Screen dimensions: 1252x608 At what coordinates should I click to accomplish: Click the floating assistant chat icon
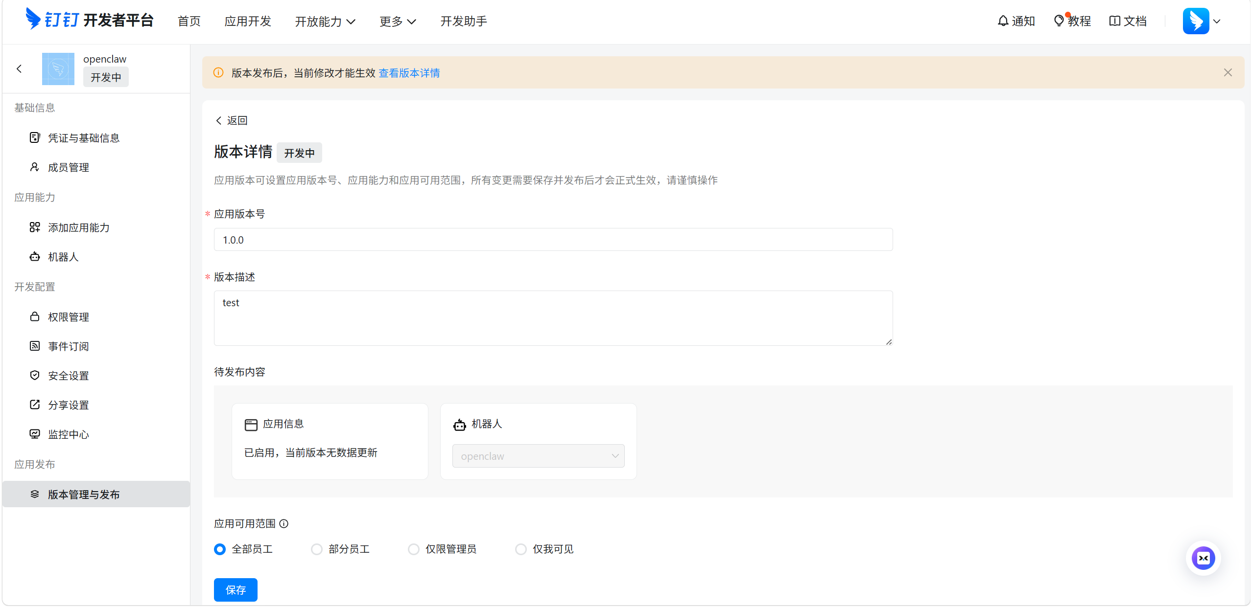pos(1203,558)
